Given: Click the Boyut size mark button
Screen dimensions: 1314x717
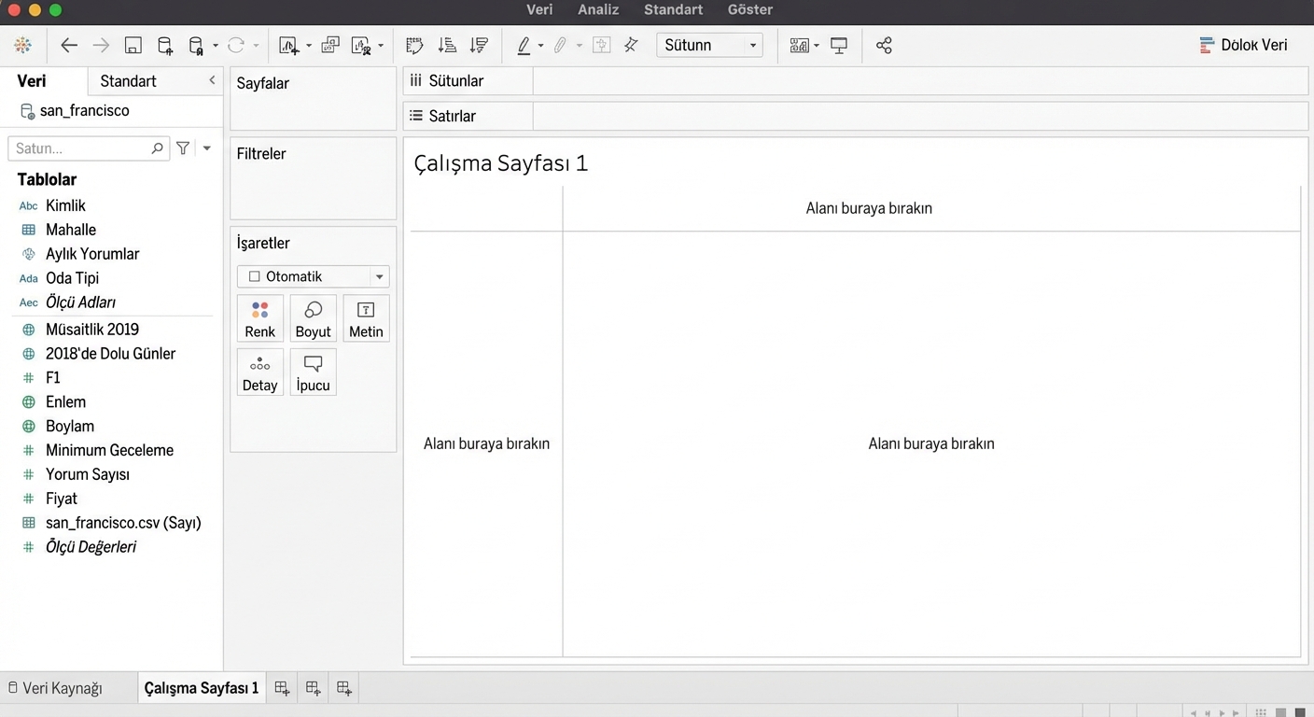Looking at the screenshot, I should coord(314,318).
